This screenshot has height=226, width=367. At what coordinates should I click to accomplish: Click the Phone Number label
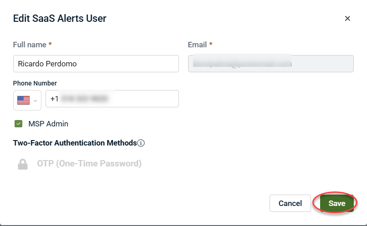(x=35, y=83)
